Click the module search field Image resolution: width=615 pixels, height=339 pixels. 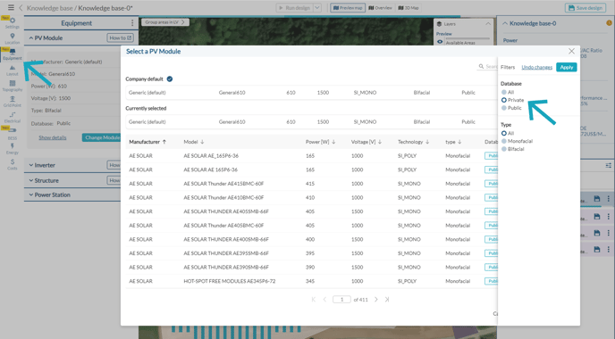487,67
